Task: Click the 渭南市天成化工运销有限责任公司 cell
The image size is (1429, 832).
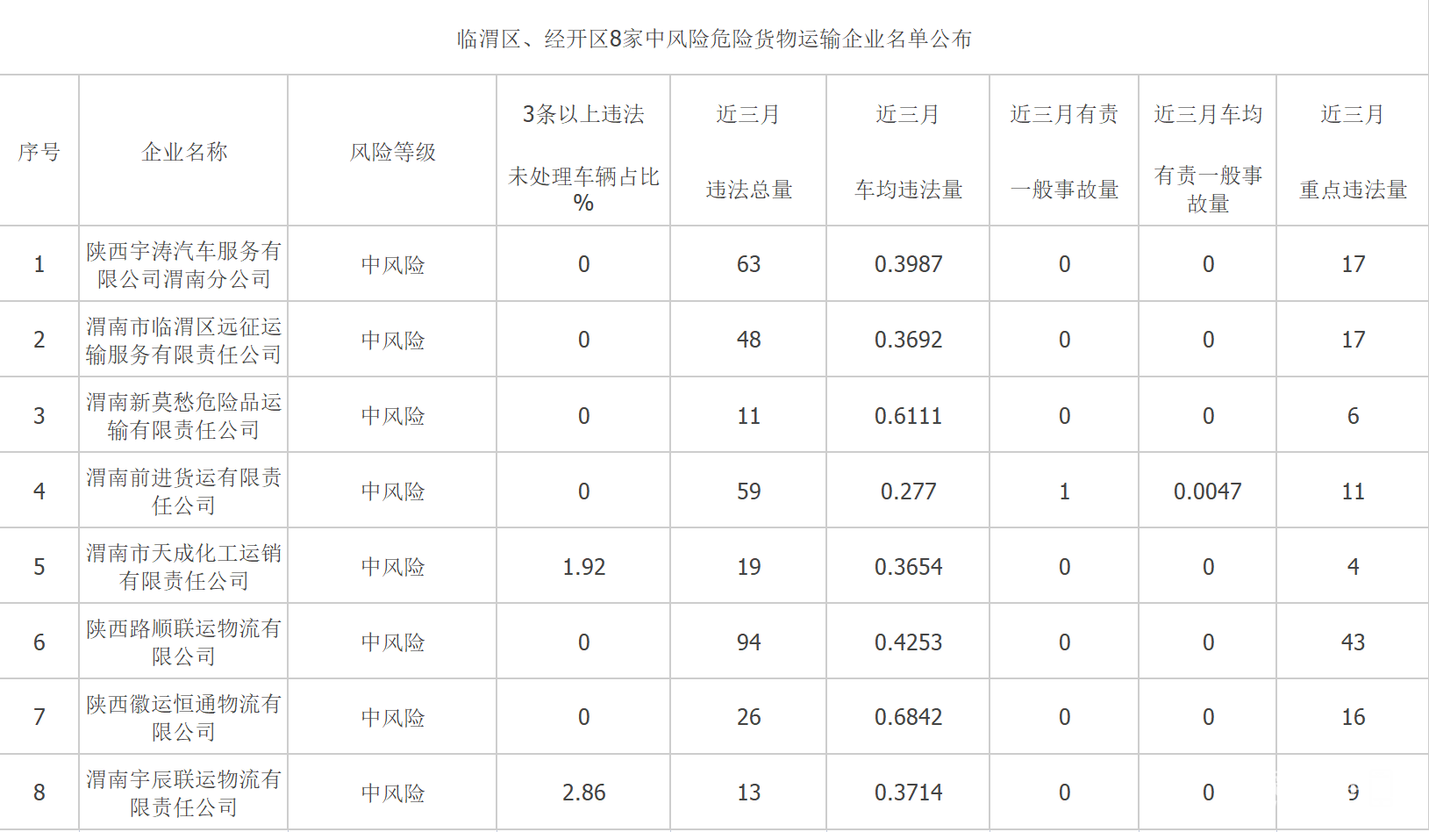Action: pyautogui.click(x=183, y=567)
